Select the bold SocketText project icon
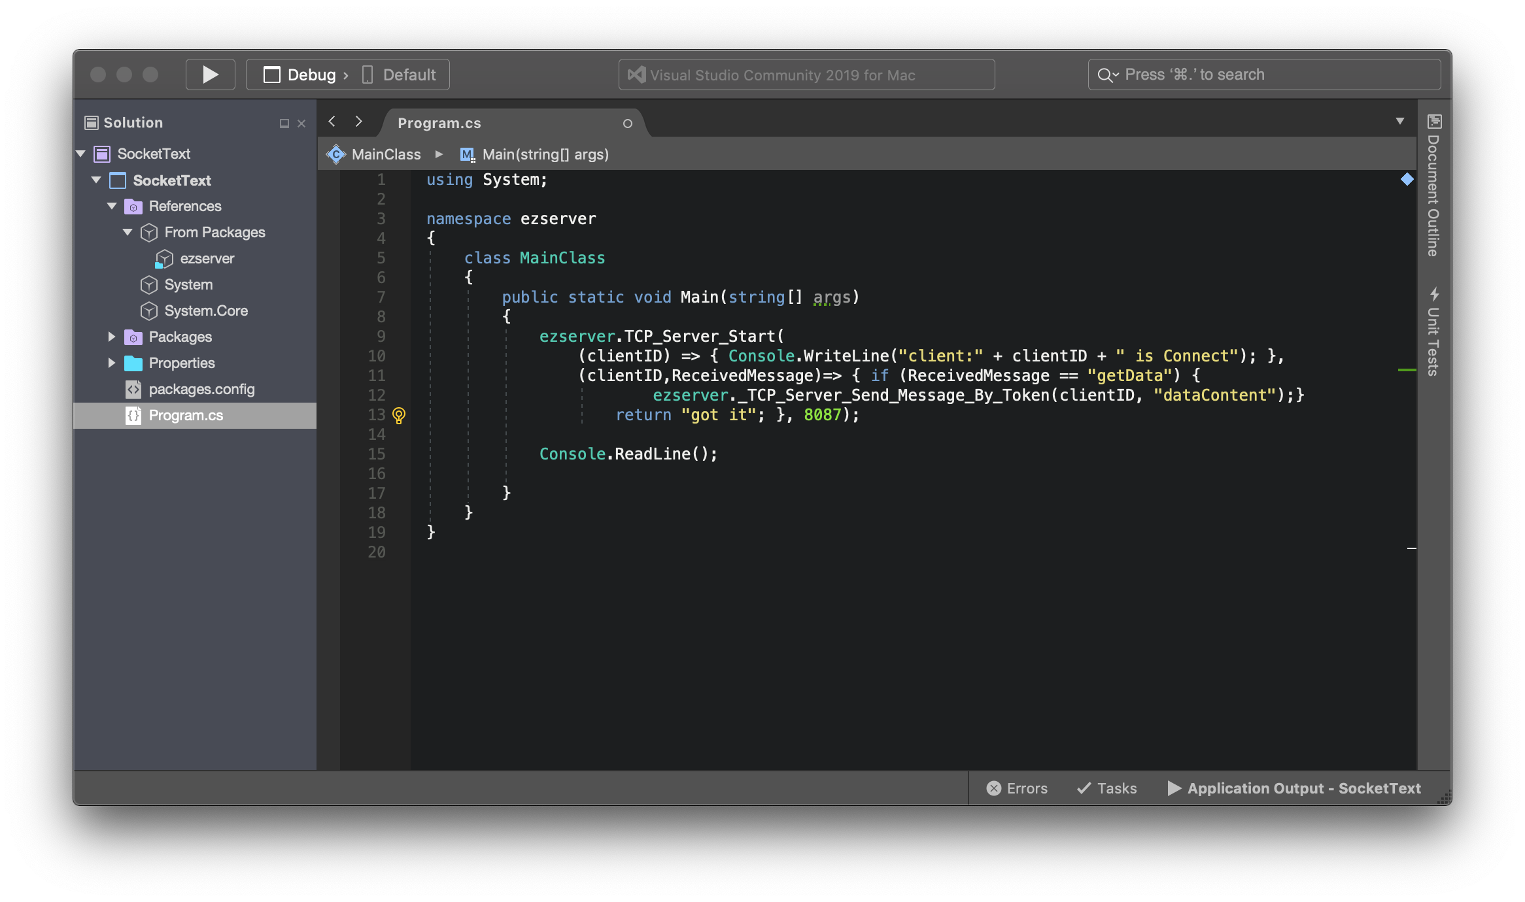 click(118, 180)
